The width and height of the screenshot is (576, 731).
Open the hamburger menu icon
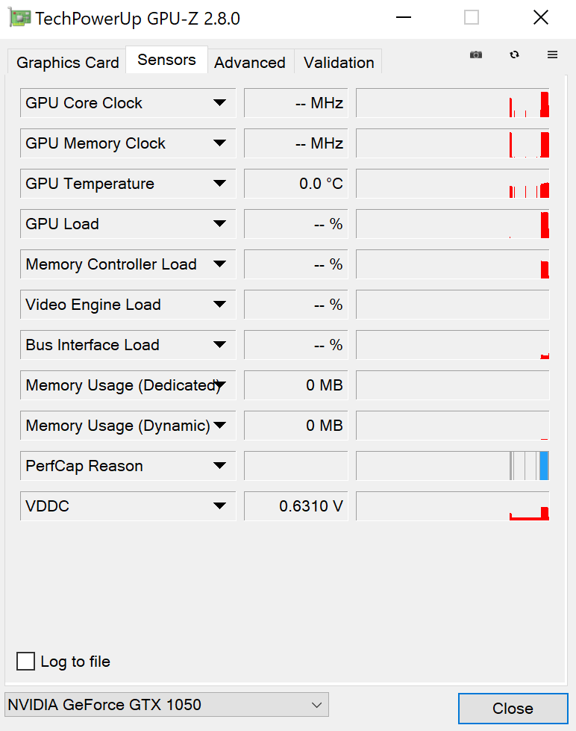(x=552, y=55)
